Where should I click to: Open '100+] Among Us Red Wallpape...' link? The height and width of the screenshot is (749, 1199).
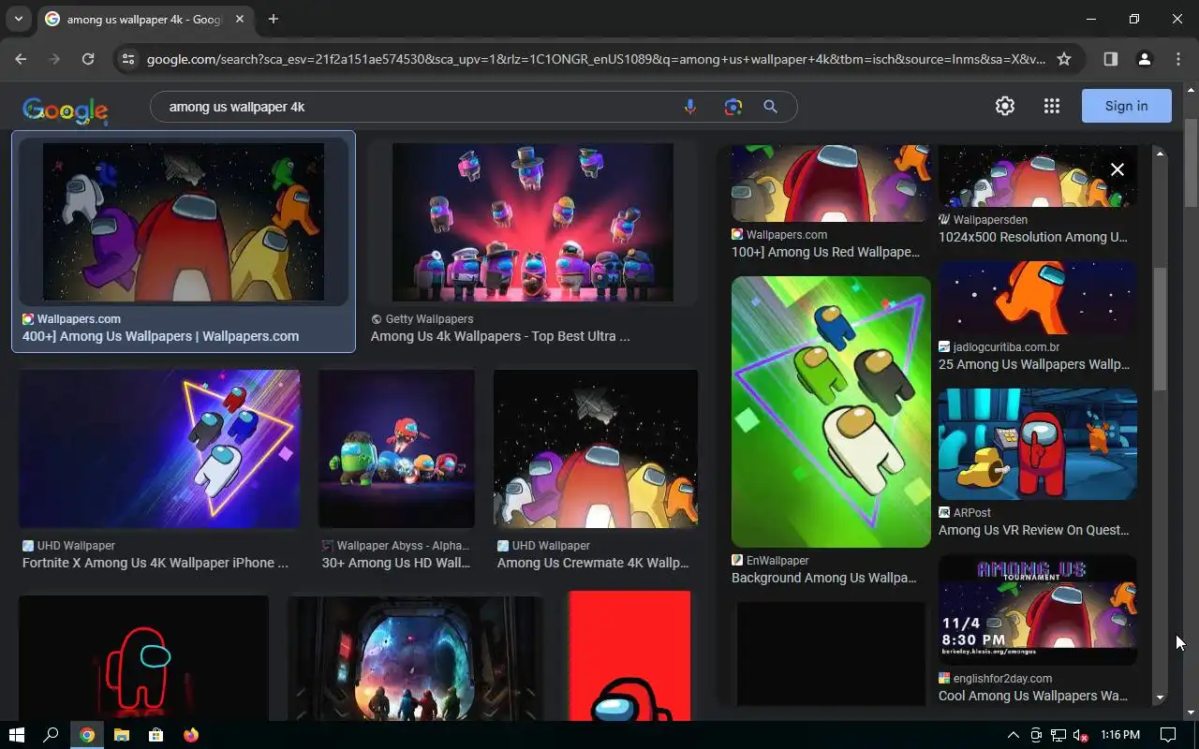point(825,252)
